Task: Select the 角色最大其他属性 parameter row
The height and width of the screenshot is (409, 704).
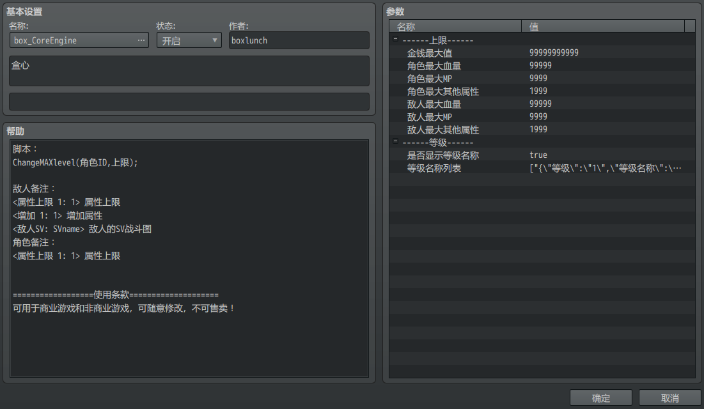Action: (542, 91)
